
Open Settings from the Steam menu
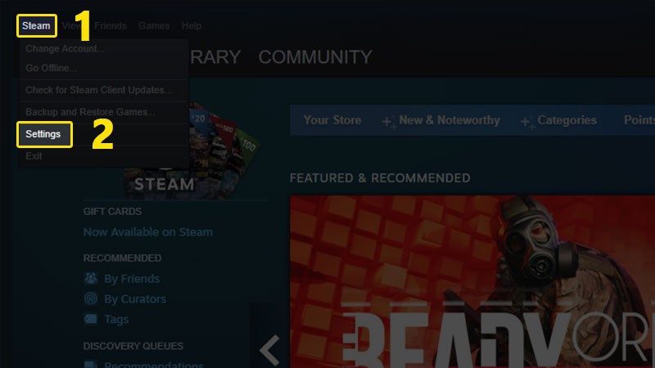click(x=44, y=134)
